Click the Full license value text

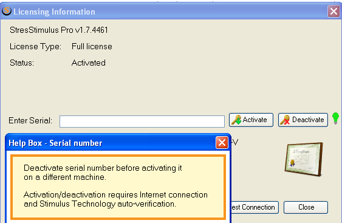(92, 46)
